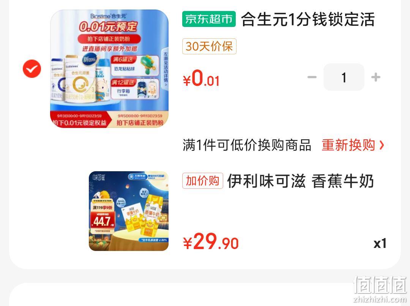The image size is (410, 306).
Task: Tap the 京东超市 green badge
Action: click(209, 19)
